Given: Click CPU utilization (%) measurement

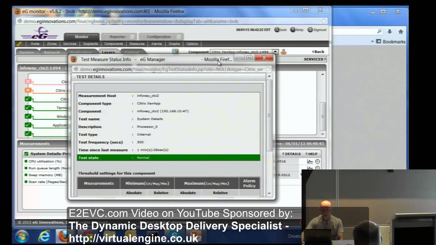Looking at the screenshot, I should [45, 161].
